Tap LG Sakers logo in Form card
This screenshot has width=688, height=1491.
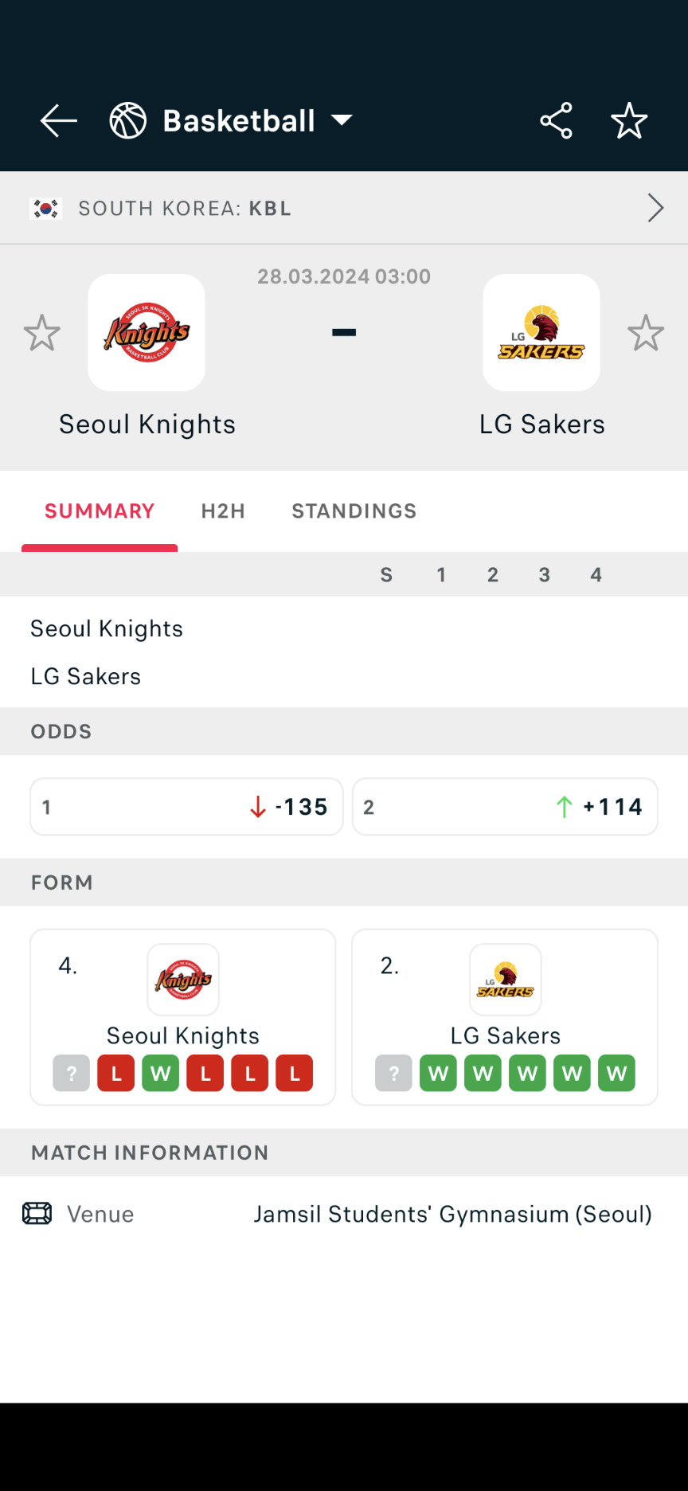coord(506,980)
